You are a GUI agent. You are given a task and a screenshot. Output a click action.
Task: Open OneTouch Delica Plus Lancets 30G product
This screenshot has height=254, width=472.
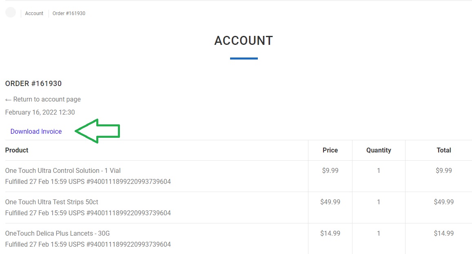click(x=57, y=233)
